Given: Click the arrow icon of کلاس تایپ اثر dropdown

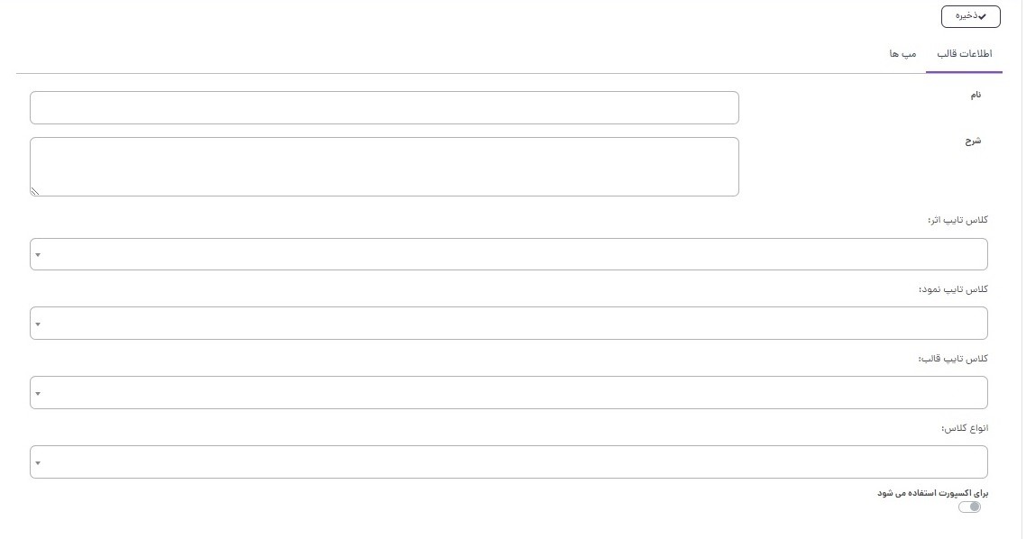Looking at the screenshot, I should 38,255.
